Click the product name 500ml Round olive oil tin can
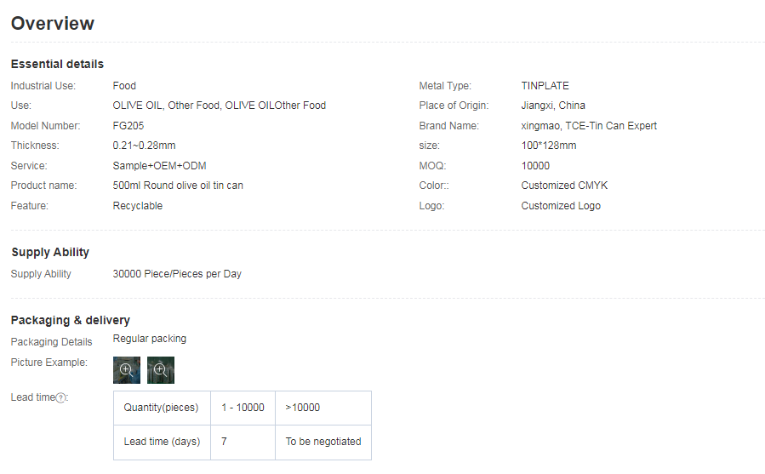Screen dimensions: 765x474 [178, 186]
